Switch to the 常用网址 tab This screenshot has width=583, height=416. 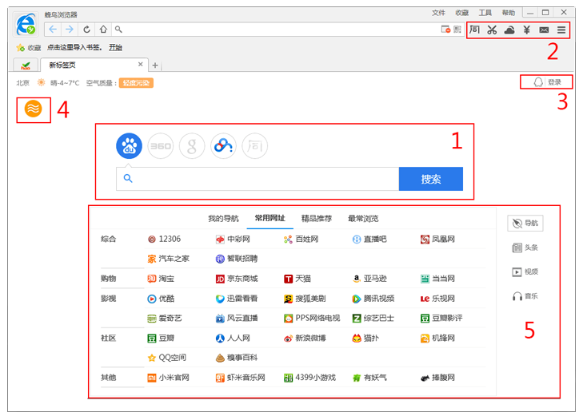270,218
